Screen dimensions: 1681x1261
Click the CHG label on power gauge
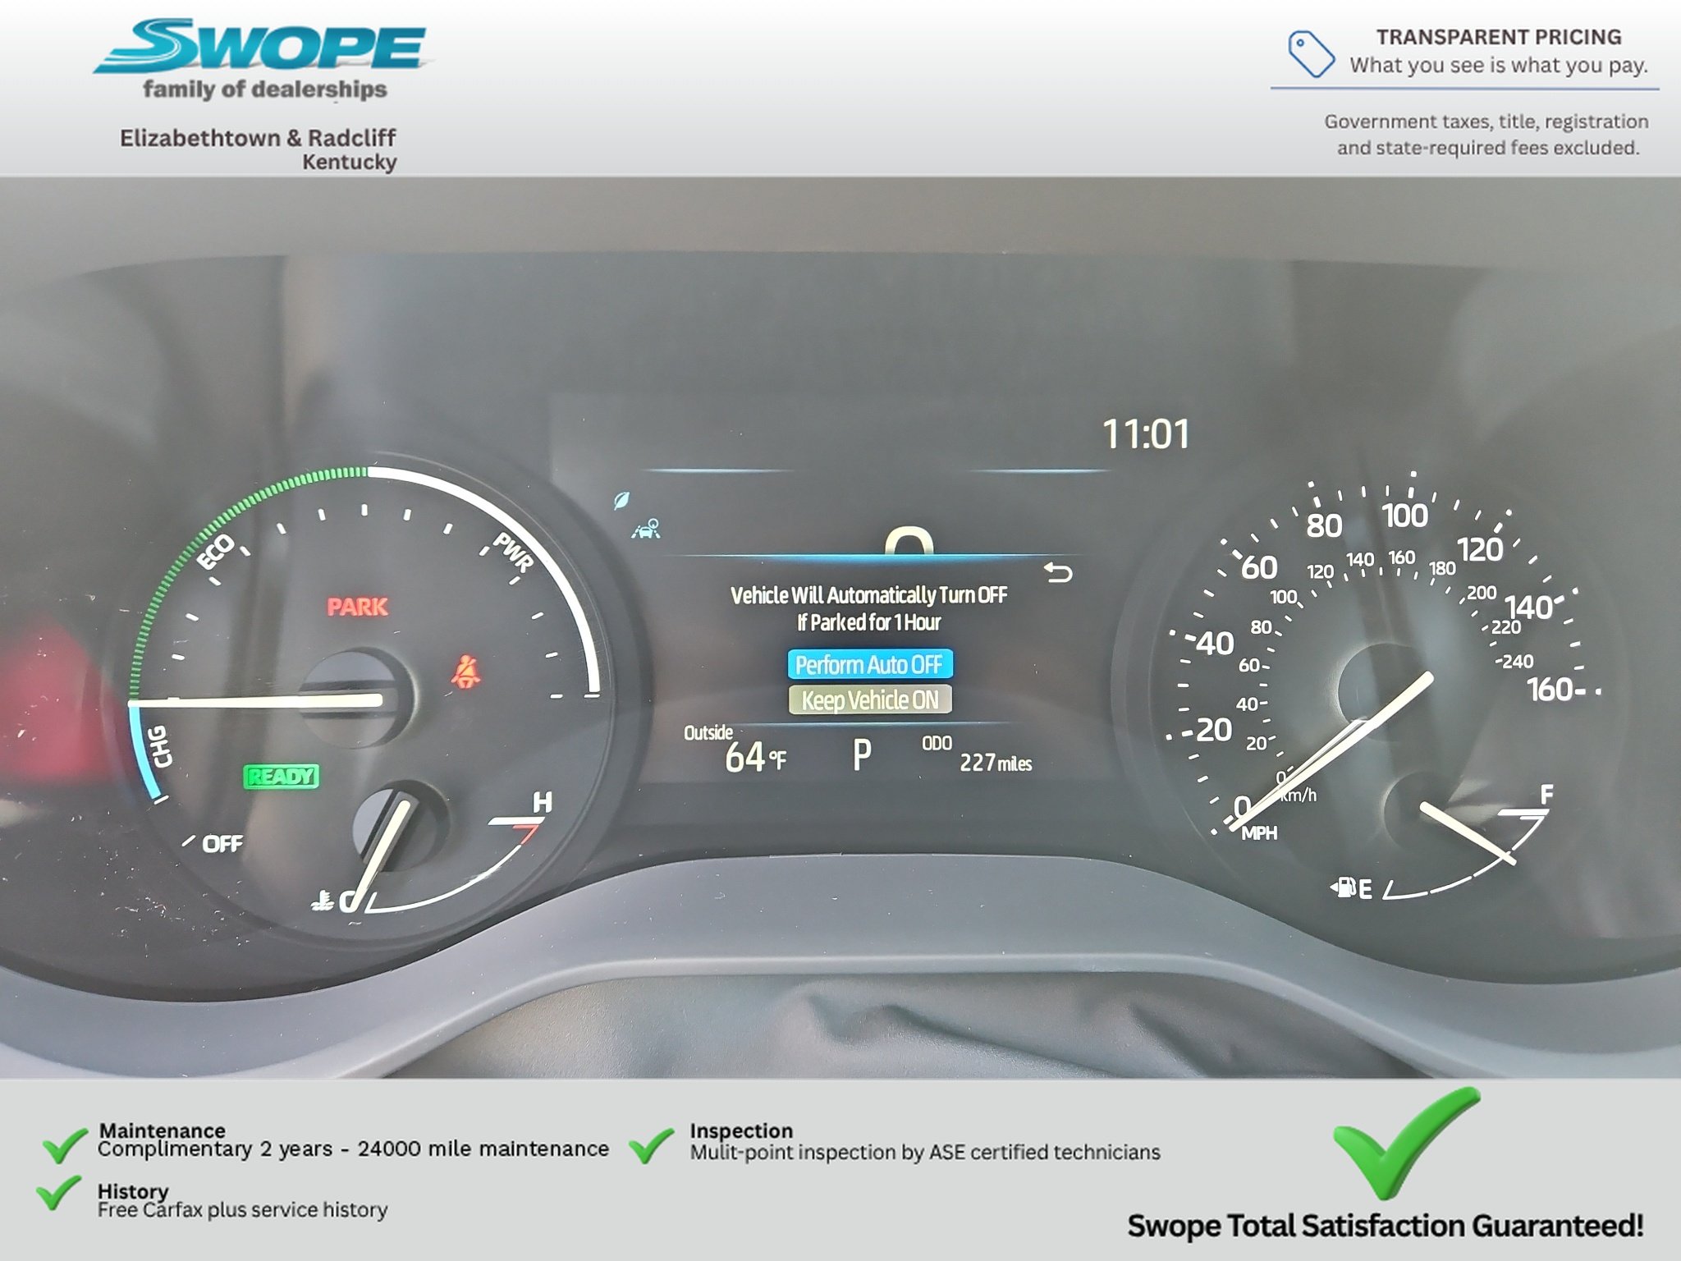tap(159, 745)
